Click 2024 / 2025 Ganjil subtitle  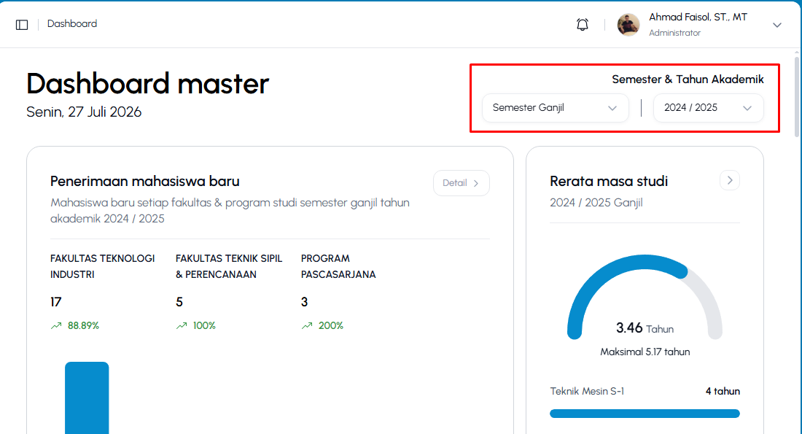point(596,203)
